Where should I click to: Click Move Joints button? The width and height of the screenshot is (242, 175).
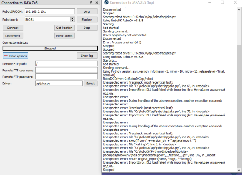[64, 36]
